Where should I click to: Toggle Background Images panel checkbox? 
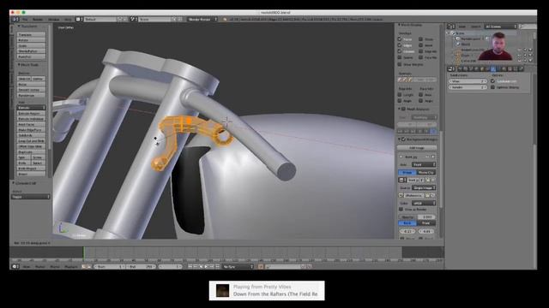[403, 139]
